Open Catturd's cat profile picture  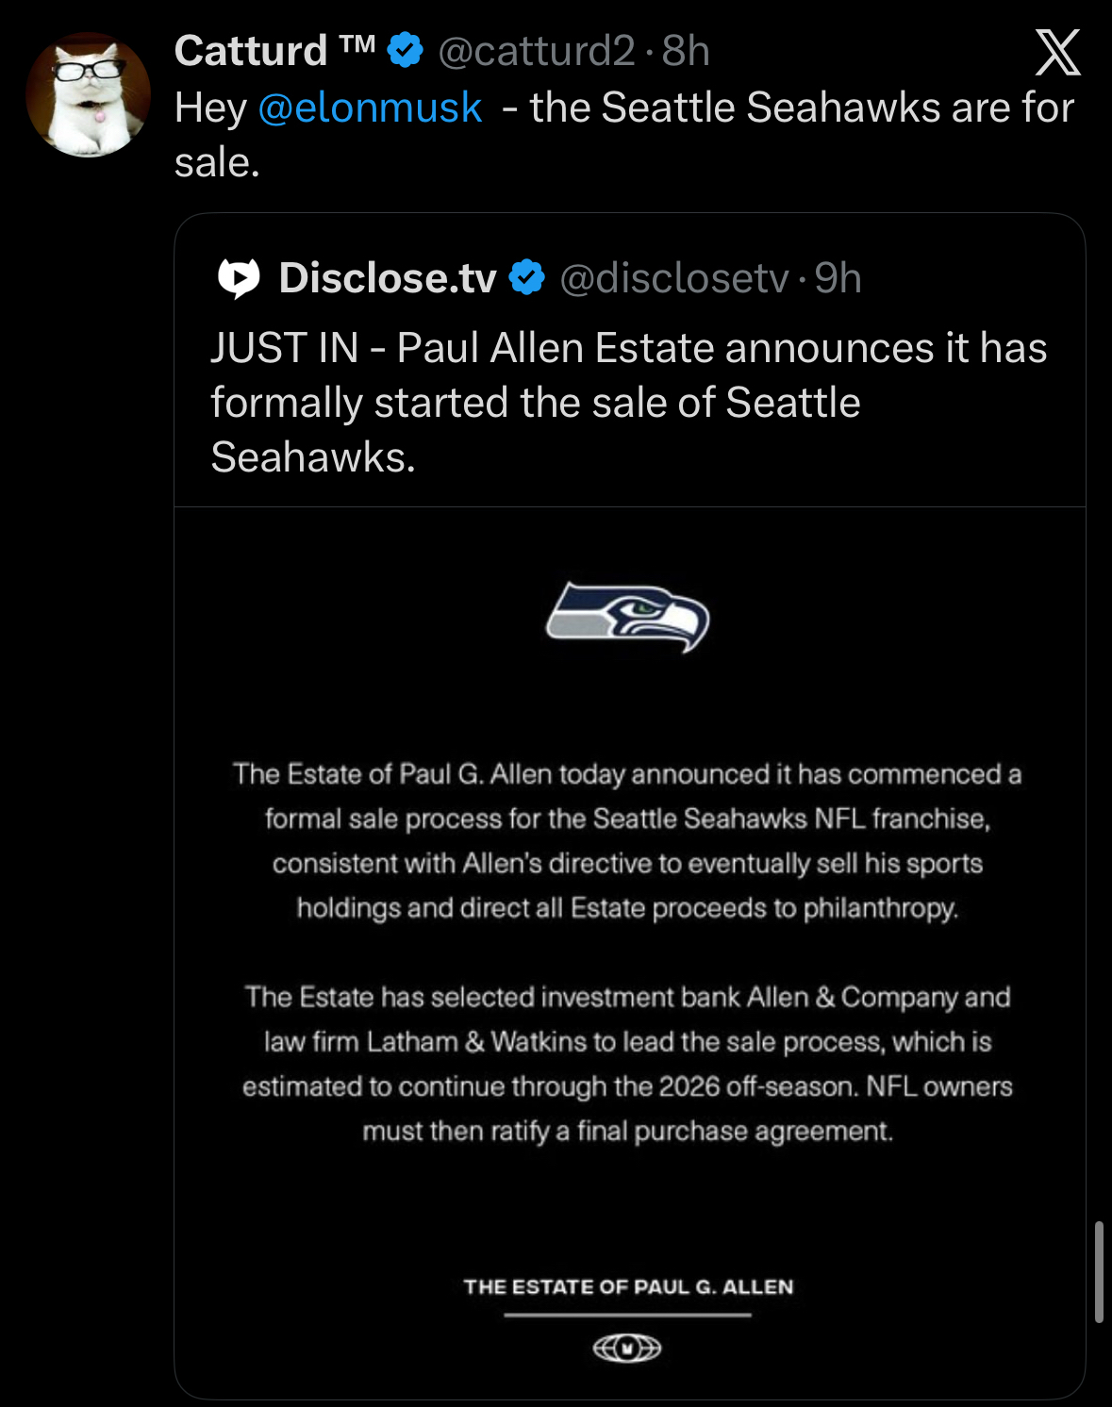click(x=88, y=94)
